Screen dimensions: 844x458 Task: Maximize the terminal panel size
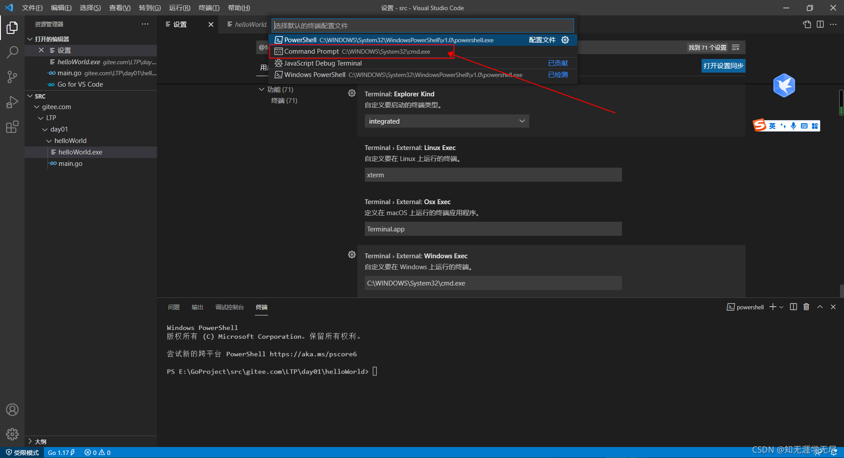click(820, 307)
